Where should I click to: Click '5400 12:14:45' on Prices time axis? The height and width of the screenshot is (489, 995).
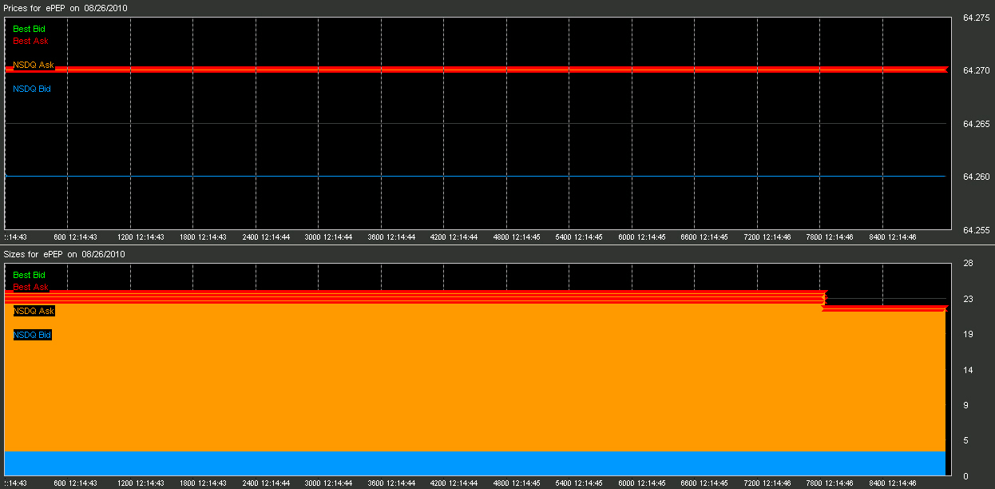[x=579, y=237]
